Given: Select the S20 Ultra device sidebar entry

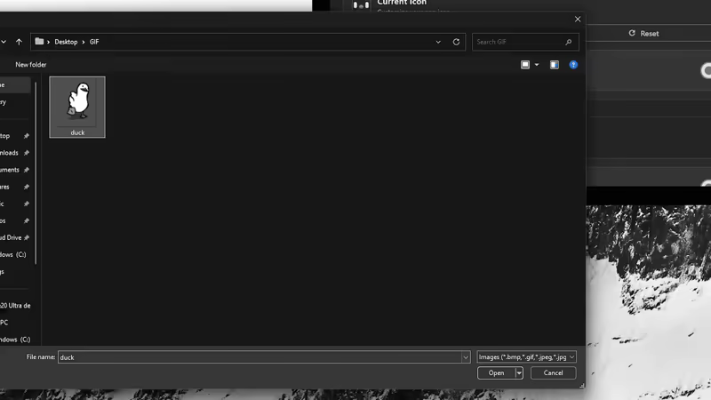Looking at the screenshot, I should point(15,306).
